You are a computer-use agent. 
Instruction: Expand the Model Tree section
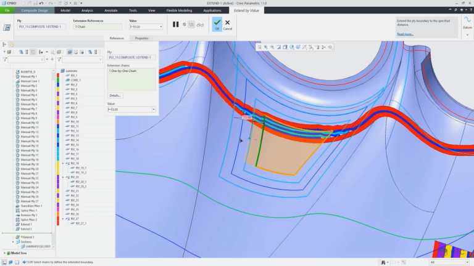tap(4, 253)
